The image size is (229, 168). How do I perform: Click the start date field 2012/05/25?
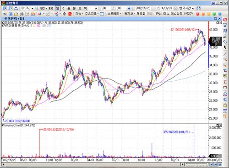[143, 8]
